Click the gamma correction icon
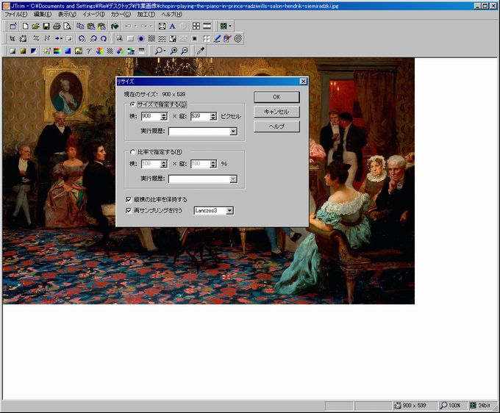Image resolution: width=500 pixels, height=413 pixels. click(89, 51)
